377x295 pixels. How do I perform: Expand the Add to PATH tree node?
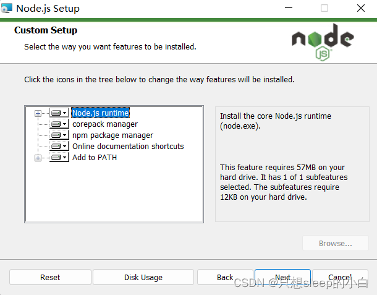pos(38,158)
